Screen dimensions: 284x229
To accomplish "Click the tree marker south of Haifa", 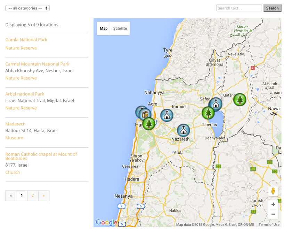I will pyautogui.click(x=149, y=123).
